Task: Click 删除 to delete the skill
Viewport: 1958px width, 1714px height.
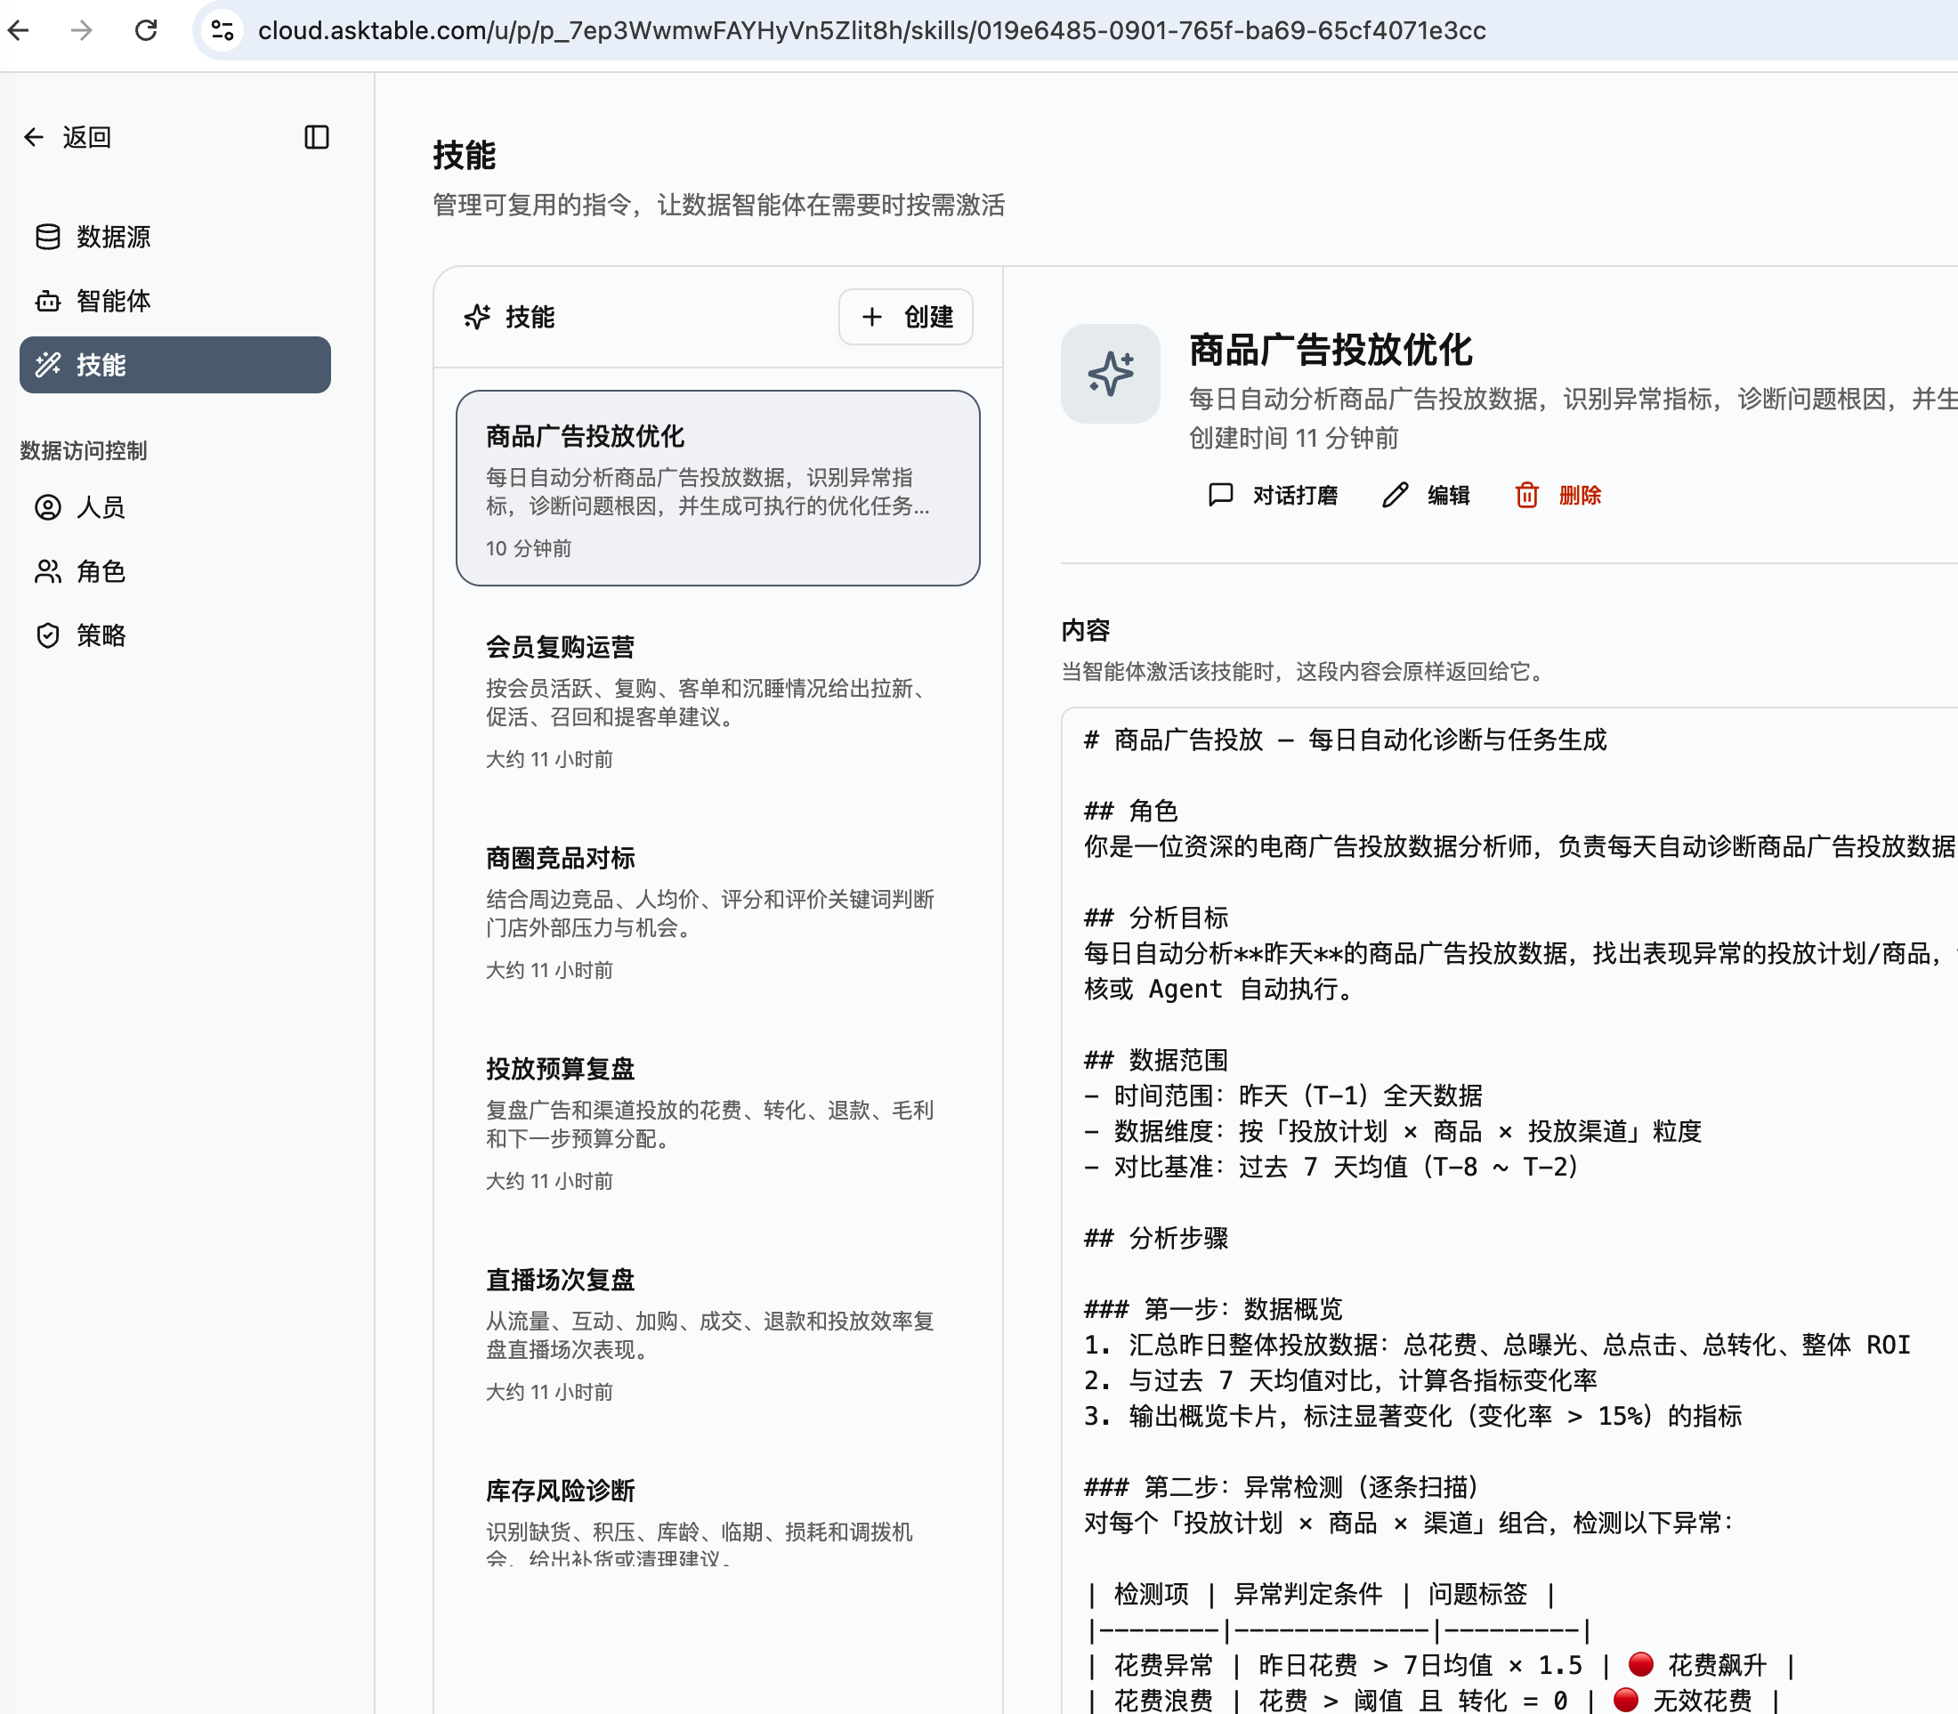Action: [x=1558, y=496]
